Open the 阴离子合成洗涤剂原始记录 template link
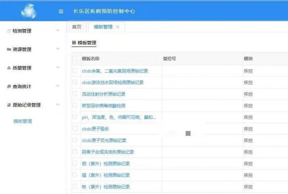Image resolution: width=288 pixels, height=194 pixels. pyautogui.click(x=108, y=152)
